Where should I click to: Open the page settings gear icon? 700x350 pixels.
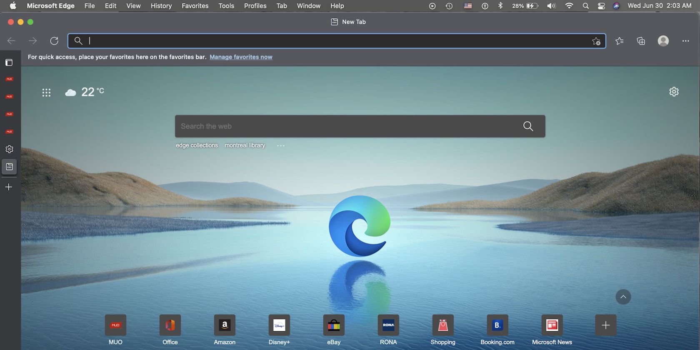click(674, 92)
